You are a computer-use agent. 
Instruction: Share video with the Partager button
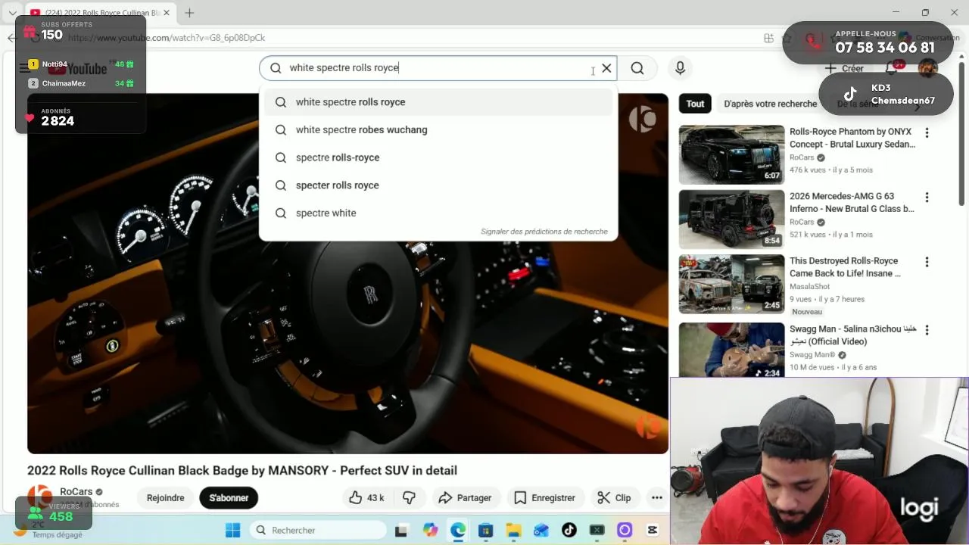tap(465, 498)
